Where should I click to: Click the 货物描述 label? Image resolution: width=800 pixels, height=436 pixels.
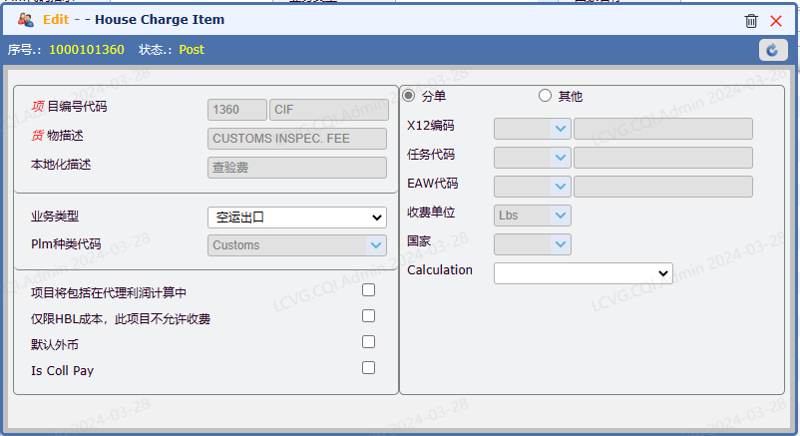pos(57,136)
